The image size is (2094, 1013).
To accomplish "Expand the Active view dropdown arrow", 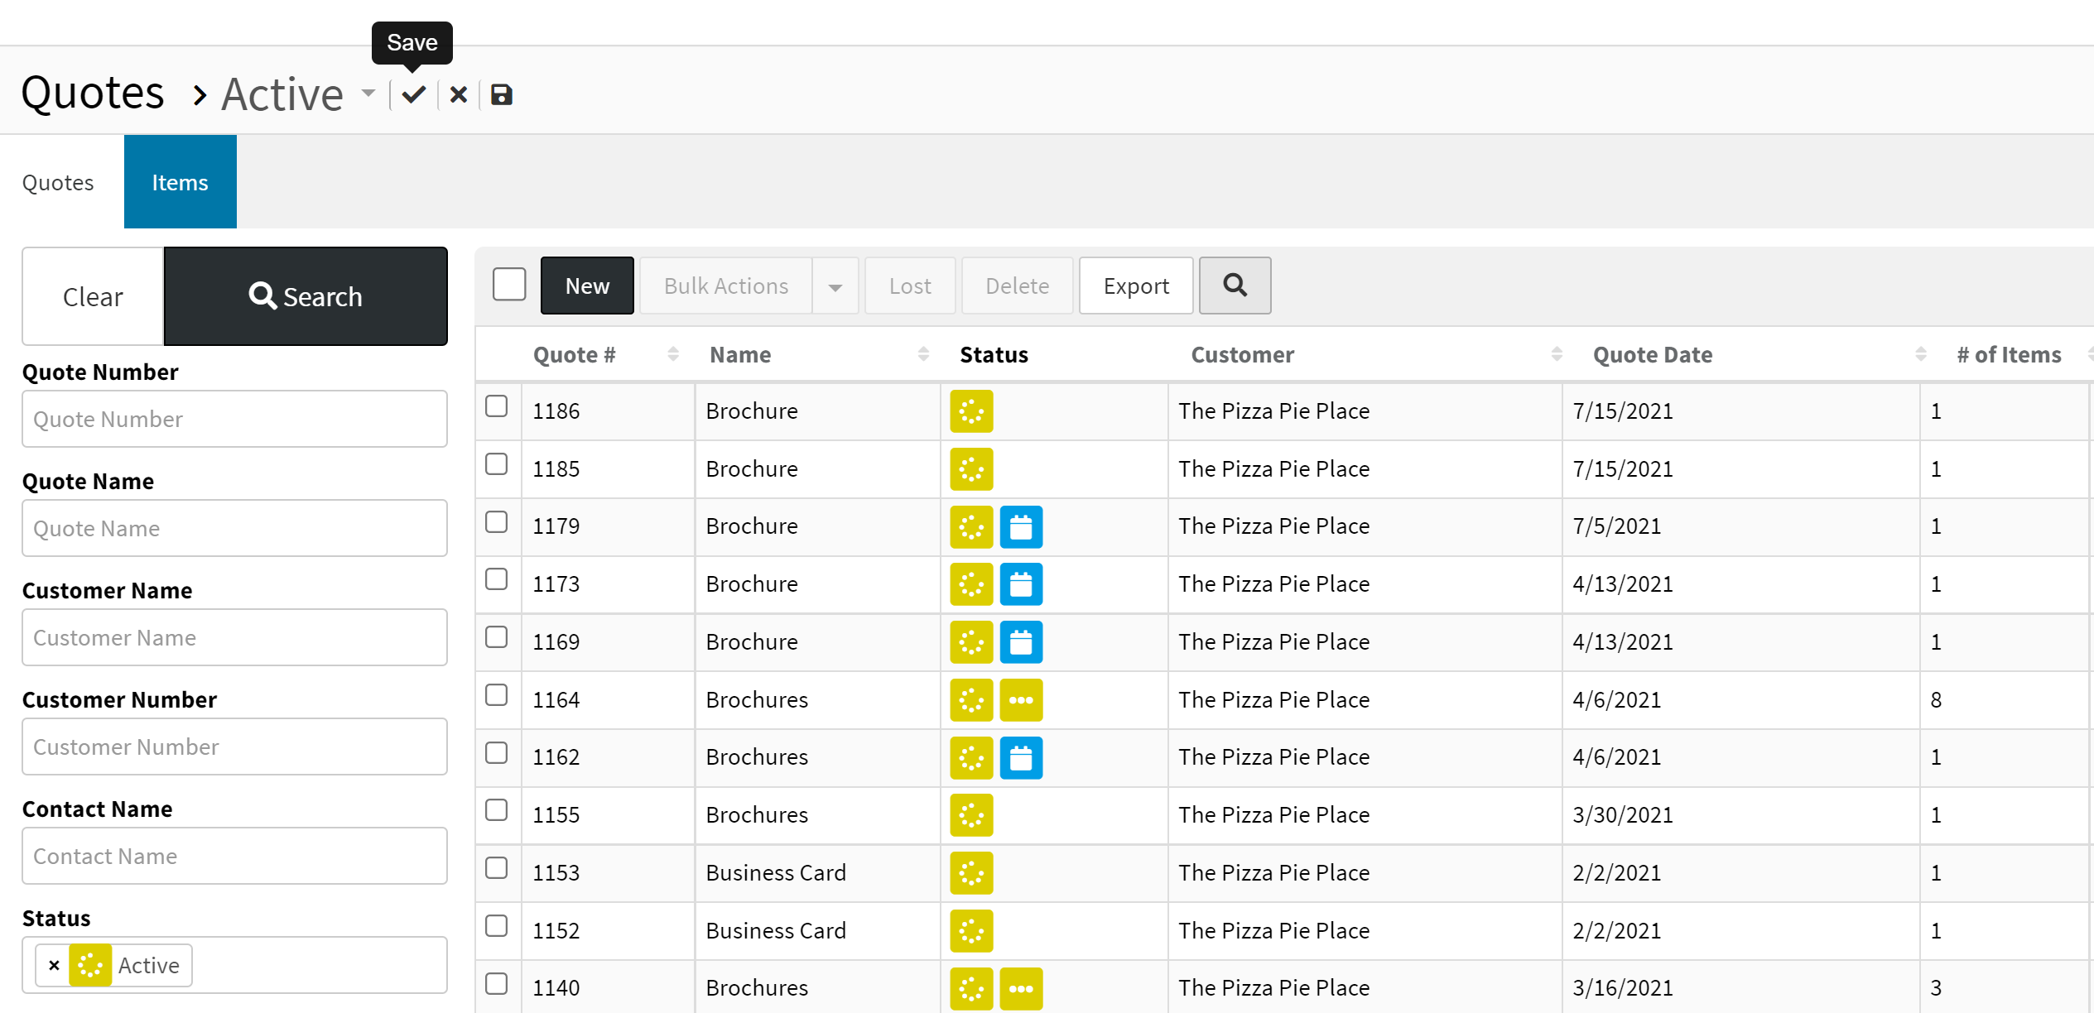I will [x=368, y=94].
